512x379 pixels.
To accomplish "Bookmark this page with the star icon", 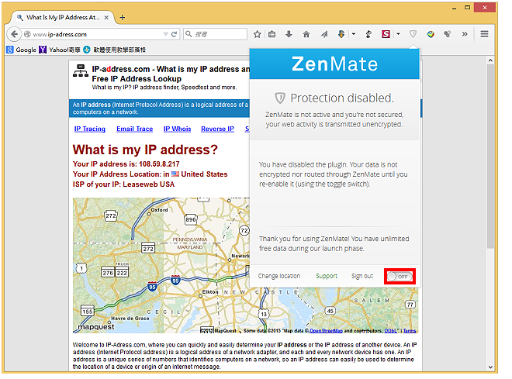I will click(258, 34).
